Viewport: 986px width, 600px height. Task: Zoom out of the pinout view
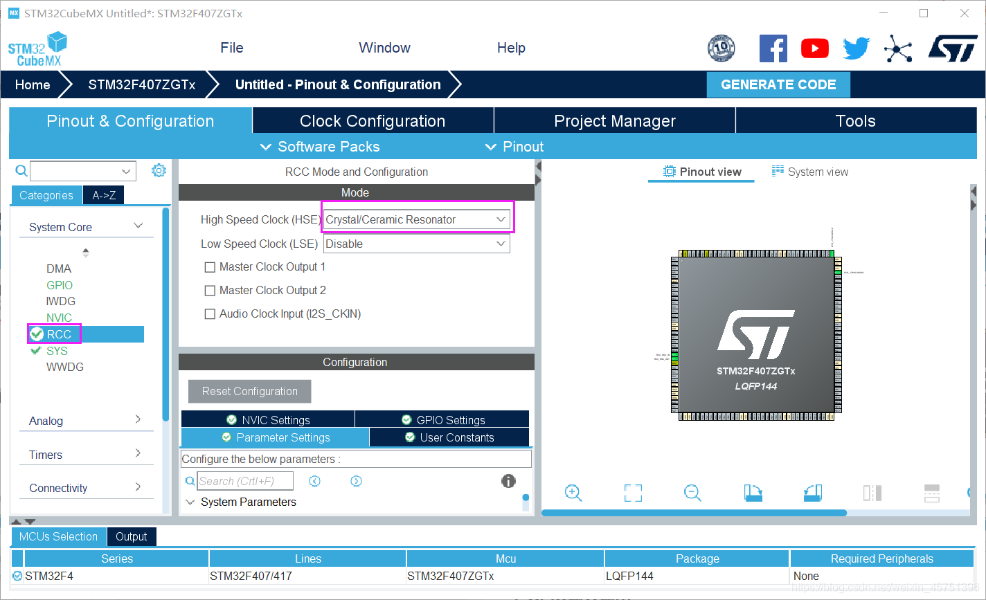point(692,493)
